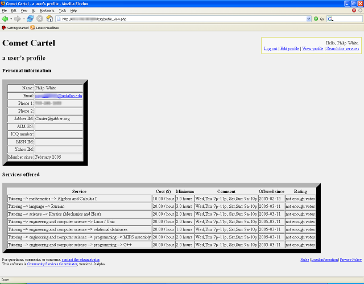Open the File menu

[x=5, y=11]
